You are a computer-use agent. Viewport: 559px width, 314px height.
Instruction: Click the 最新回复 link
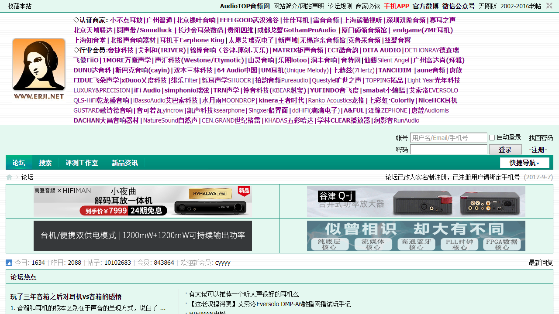pyautogui.click(x=541, y=263)
